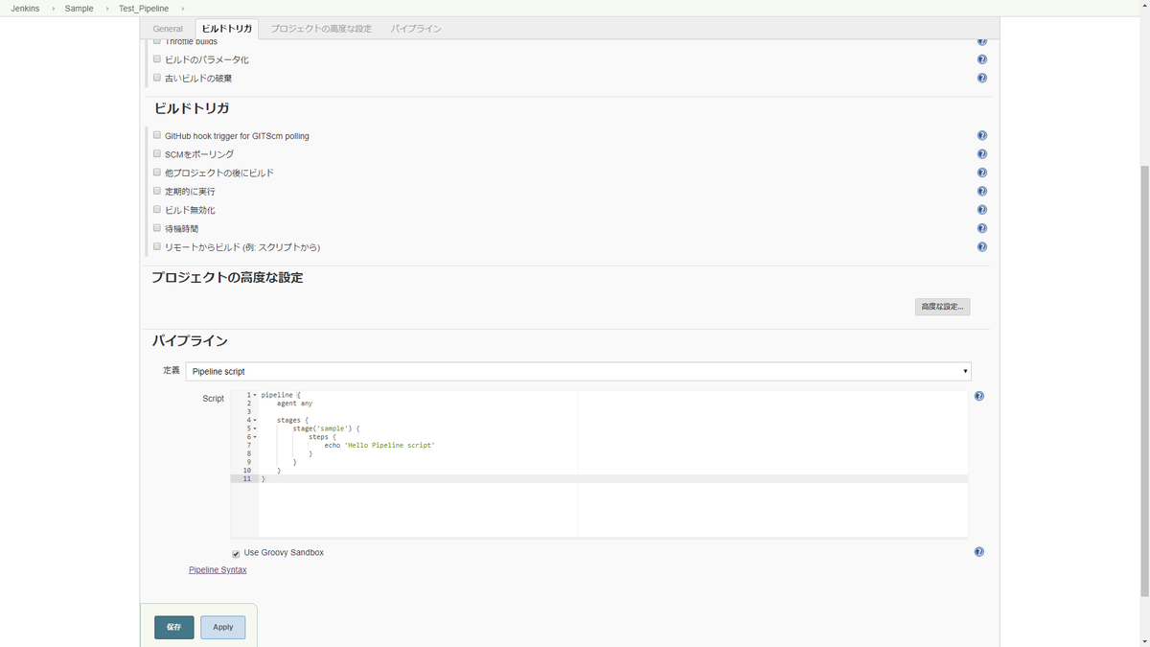This screenshot has width=1150, height=647.
Task: Click the Apply button
Action: point(222,627)
